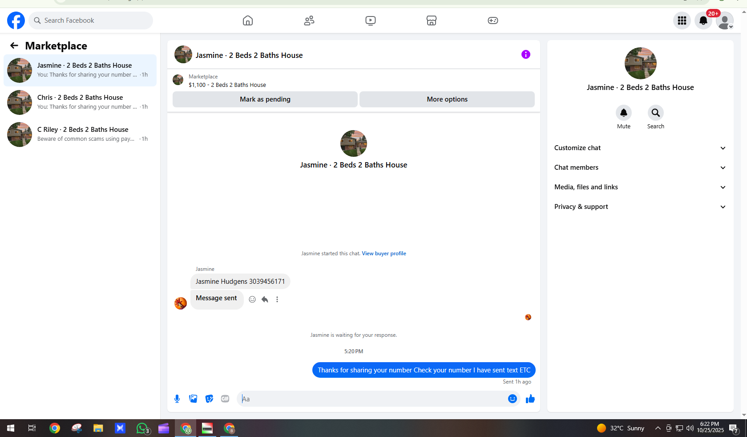Choose a sticker icon in composer

[209, 399]
